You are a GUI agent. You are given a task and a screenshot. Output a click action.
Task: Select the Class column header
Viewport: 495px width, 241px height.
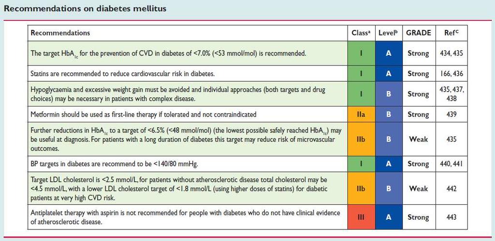(x=361, y=33)
